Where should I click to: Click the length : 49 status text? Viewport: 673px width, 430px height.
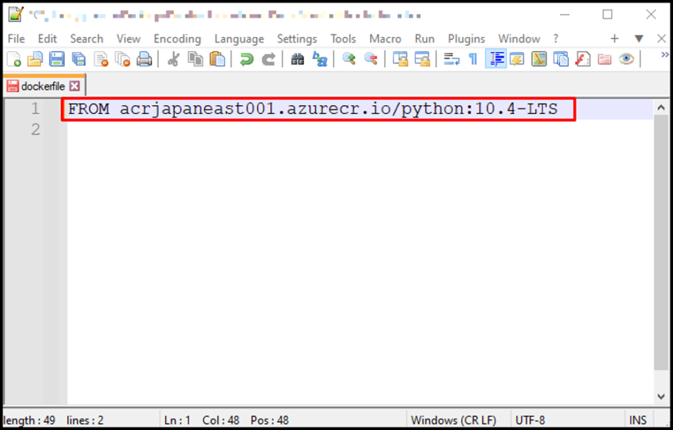29,420
